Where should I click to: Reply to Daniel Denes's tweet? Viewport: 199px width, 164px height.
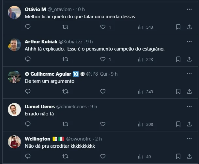tap(28, 124)
